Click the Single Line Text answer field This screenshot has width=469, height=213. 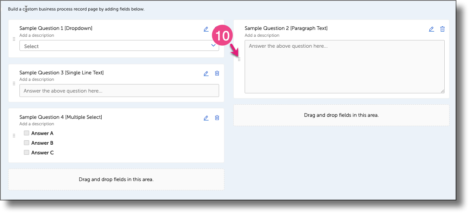click(119, 91)
